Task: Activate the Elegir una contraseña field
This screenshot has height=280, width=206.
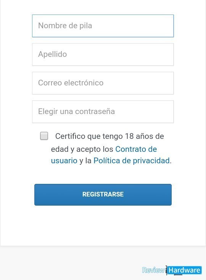Action: pyautogui.click(x=103, y=112)
